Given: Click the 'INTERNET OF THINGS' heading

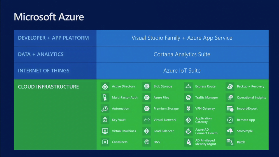Looking at the screenshot, I should 44,71.
